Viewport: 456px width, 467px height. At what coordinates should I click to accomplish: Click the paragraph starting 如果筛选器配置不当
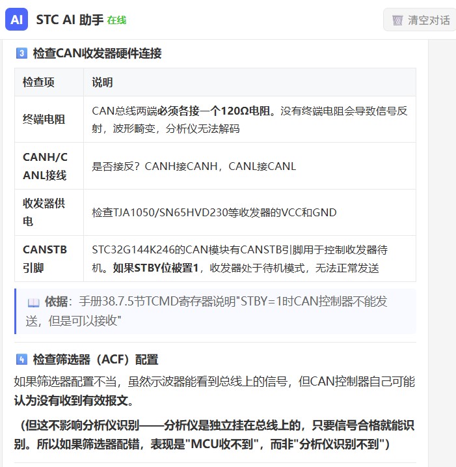pyautogui.click(x=215, y=391)
